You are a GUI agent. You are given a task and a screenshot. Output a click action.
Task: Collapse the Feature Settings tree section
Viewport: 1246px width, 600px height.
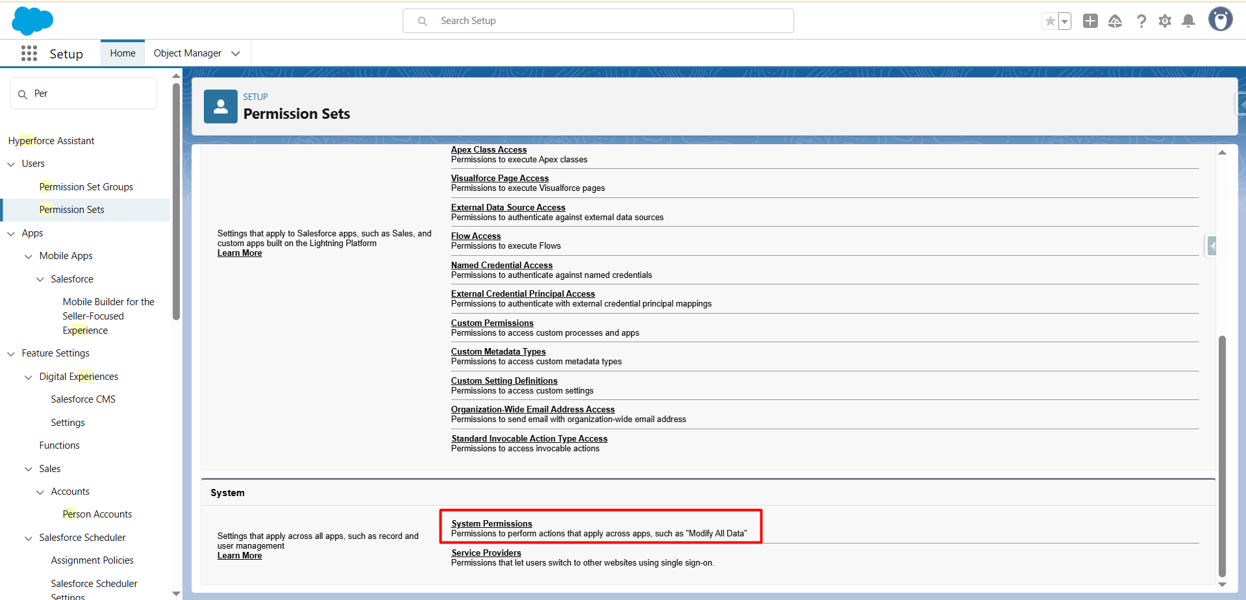[11, 354]
